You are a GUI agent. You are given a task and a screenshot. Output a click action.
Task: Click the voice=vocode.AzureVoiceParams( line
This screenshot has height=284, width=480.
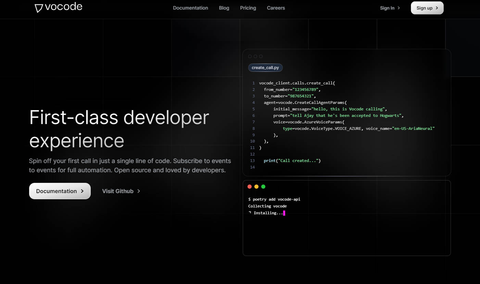(x=309, y=122)
